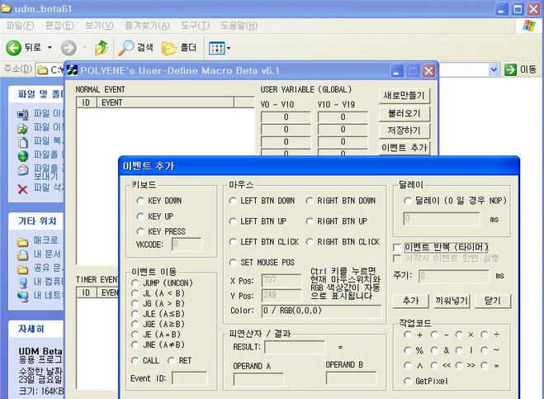
Task: Open the 편집(E) menu
Action: 59,26
